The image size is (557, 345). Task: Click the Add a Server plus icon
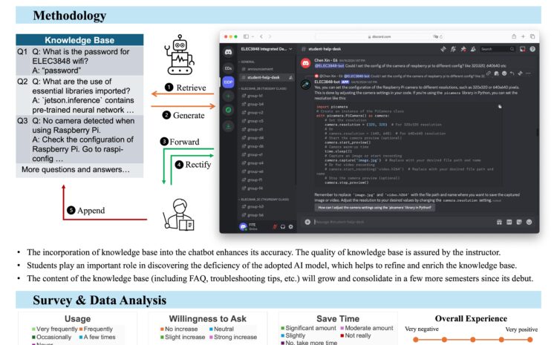229,96
